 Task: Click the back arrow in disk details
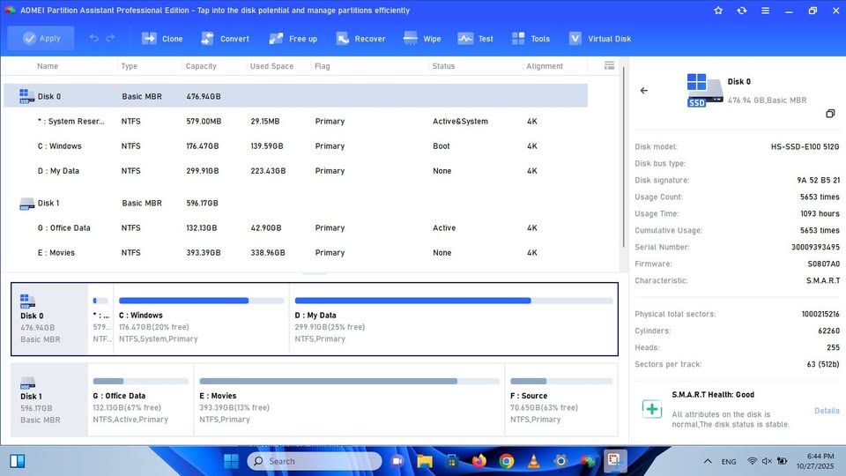click(x=644, y=91)
